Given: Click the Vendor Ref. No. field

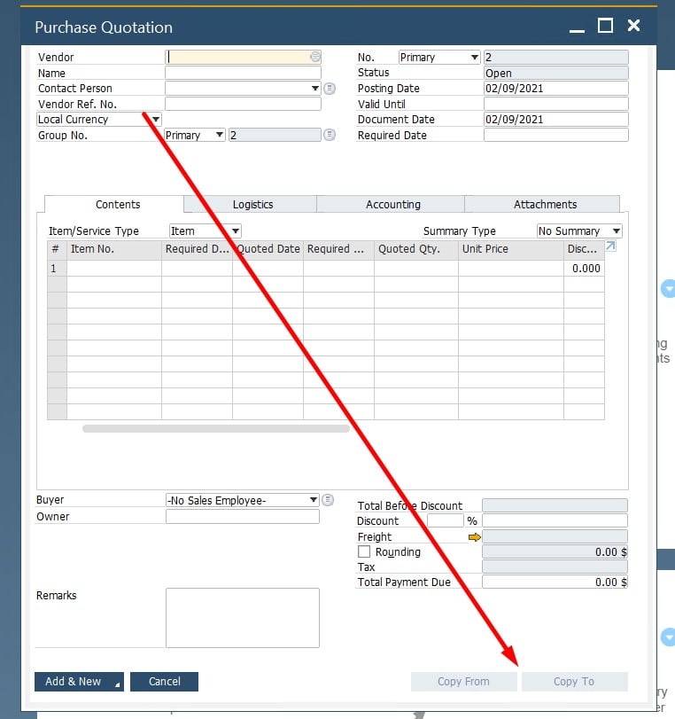Looking at the screenshot, I should tap(243, 104).
